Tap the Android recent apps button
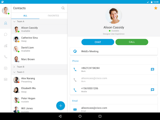Screen dimensions: 160x120 (x=100, y=116)
